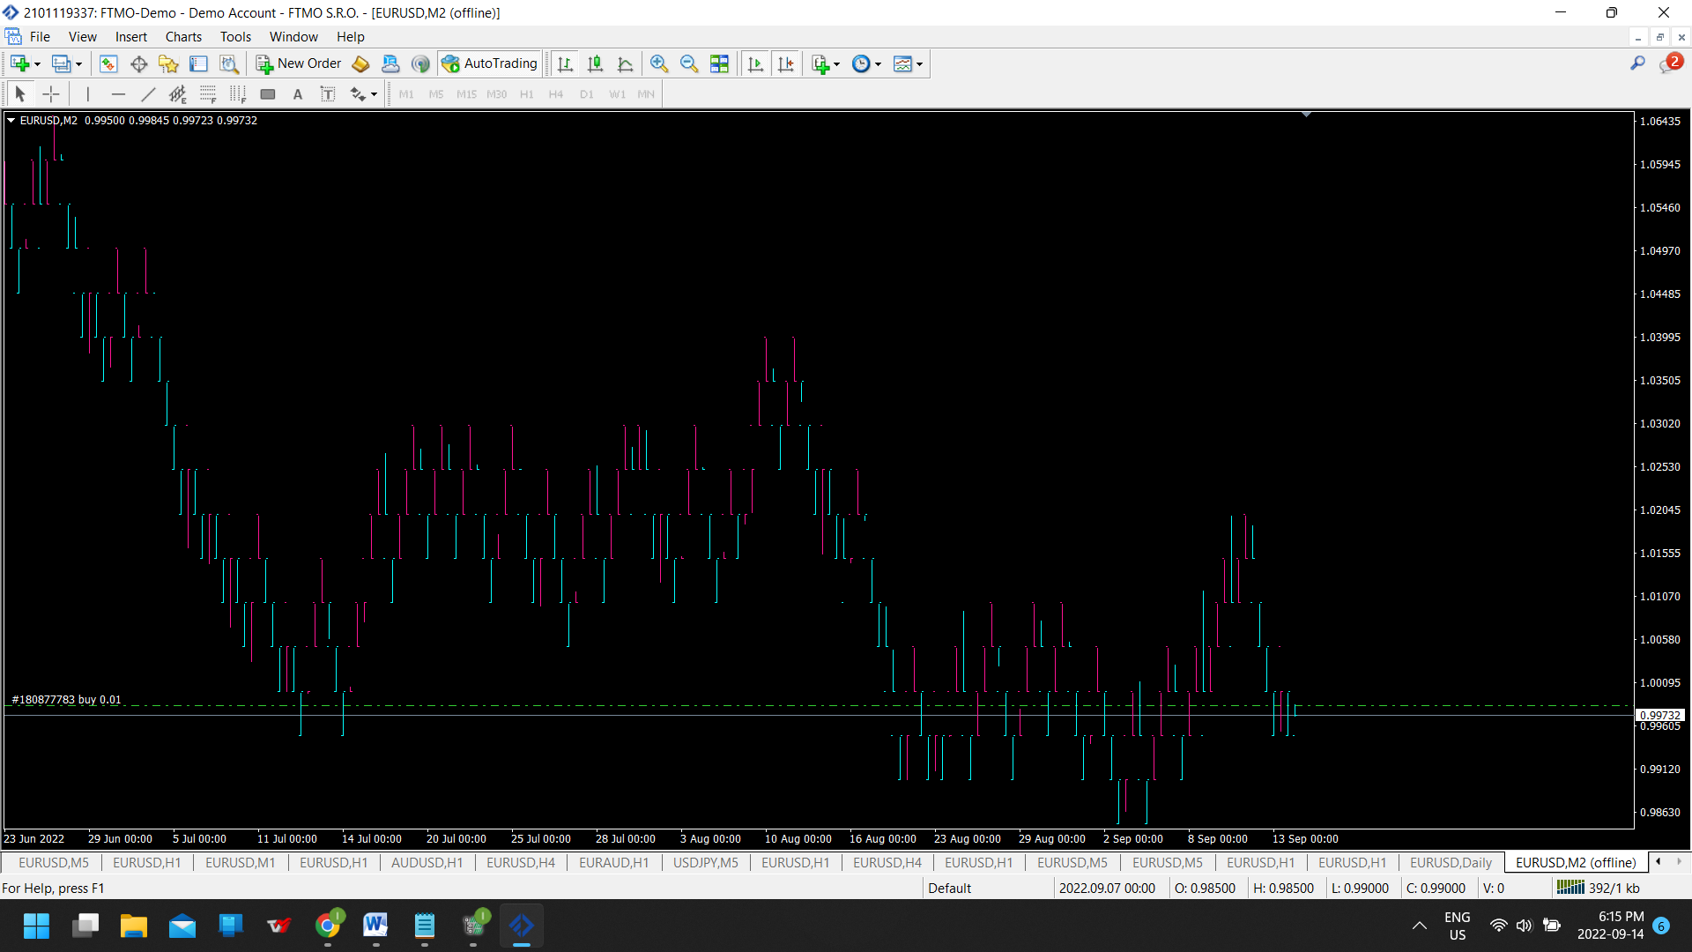The height and width of the screenshot is (952, 1692).
Task: Open Navigator panel star-folder icon
Action: pyautogui.click(x=168, y=63)
